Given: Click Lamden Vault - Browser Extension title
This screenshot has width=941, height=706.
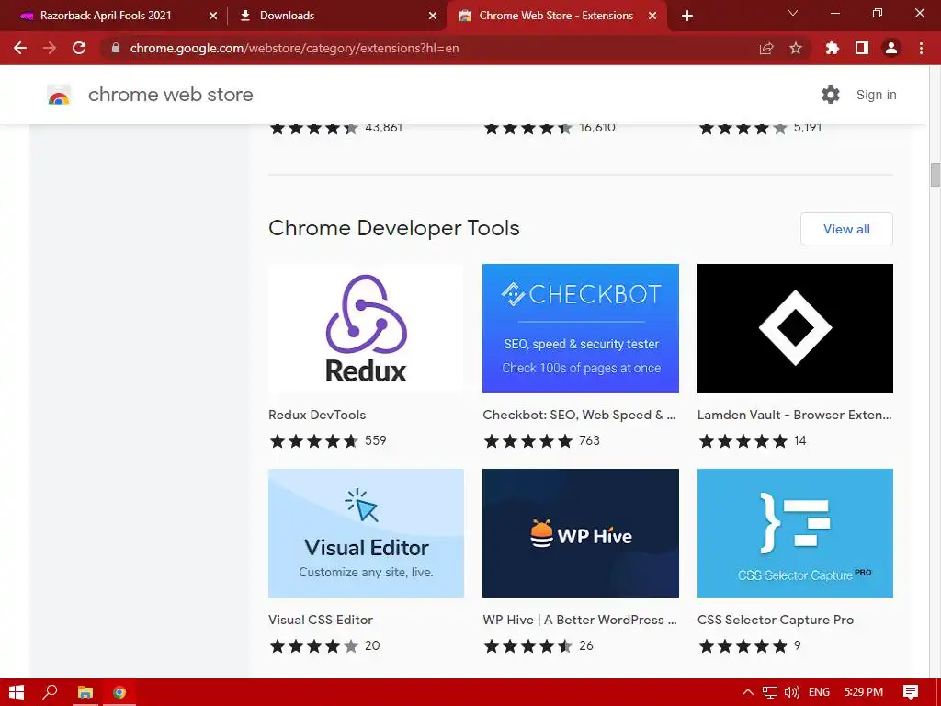Looking at the screenshot, I should click(x=795, y=415).
